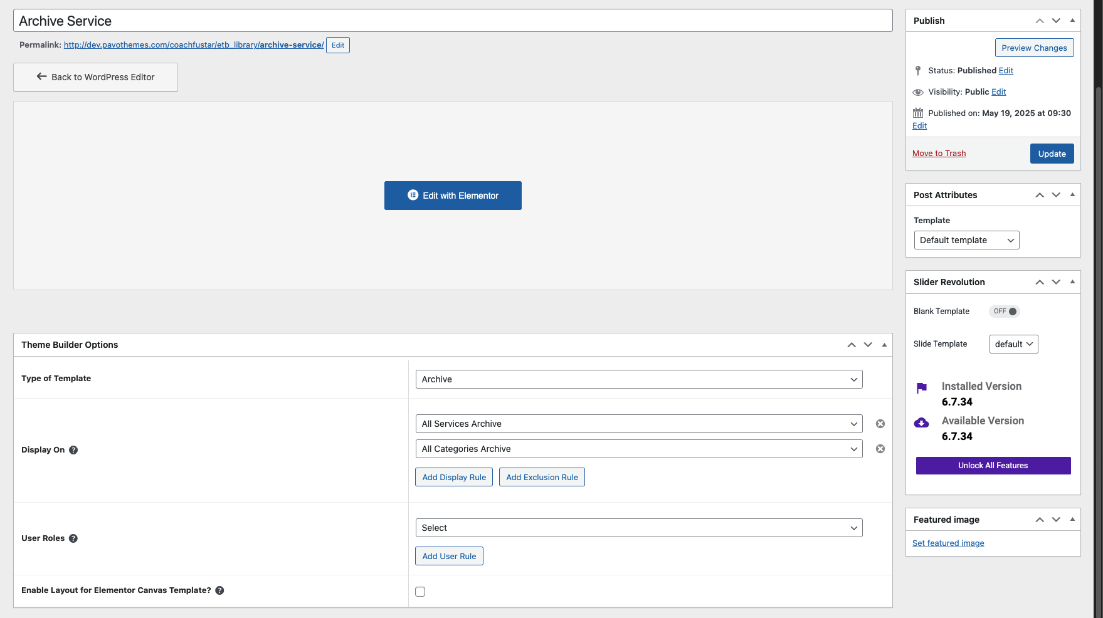
Task: Click the Move to Trash link
Action: [x=939, y=154]
